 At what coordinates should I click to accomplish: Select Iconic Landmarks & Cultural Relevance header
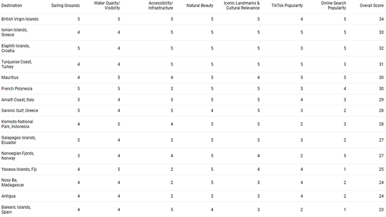tap(242, 5)
